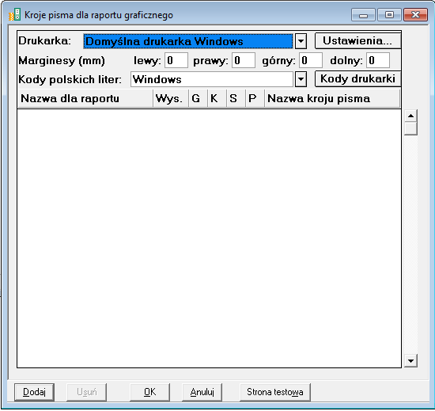Click the Kody drukarki button

[x=357, y=79]
